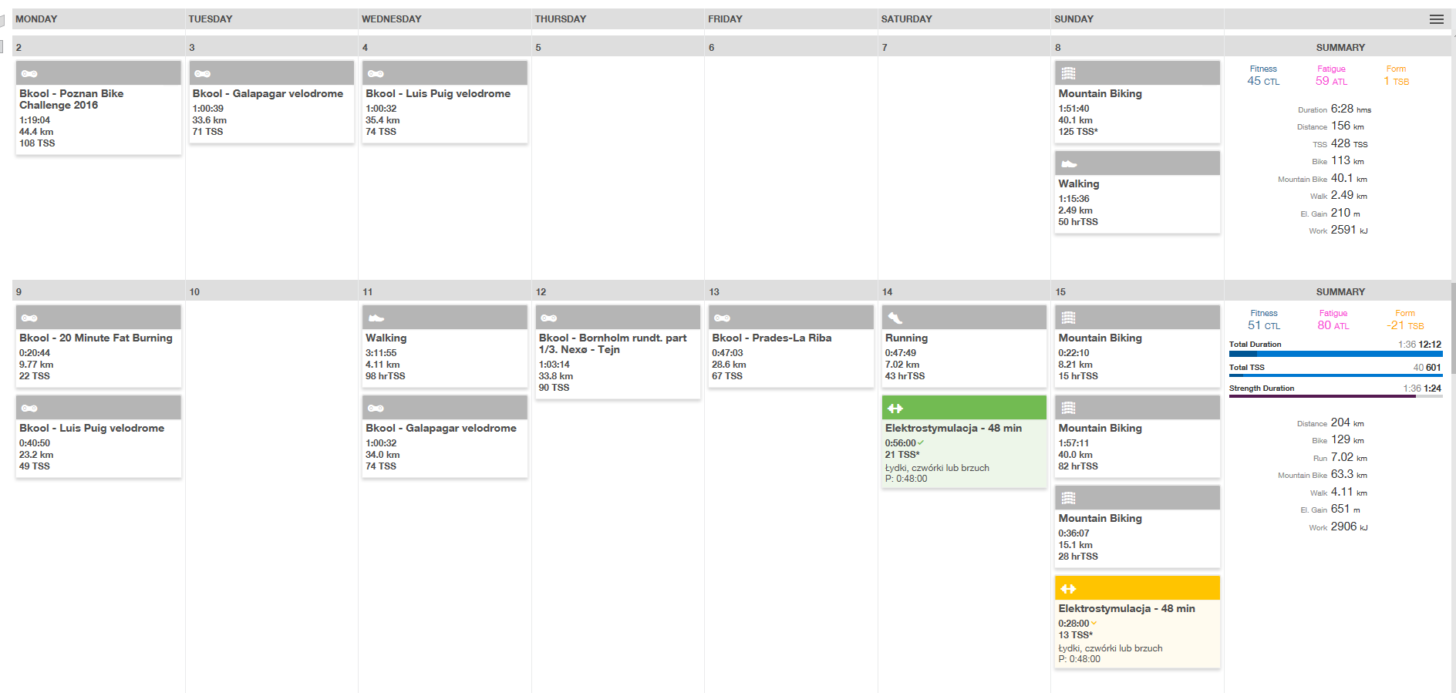Click bike icon on Bornholm rundt workout

click(x=549, y=318)
